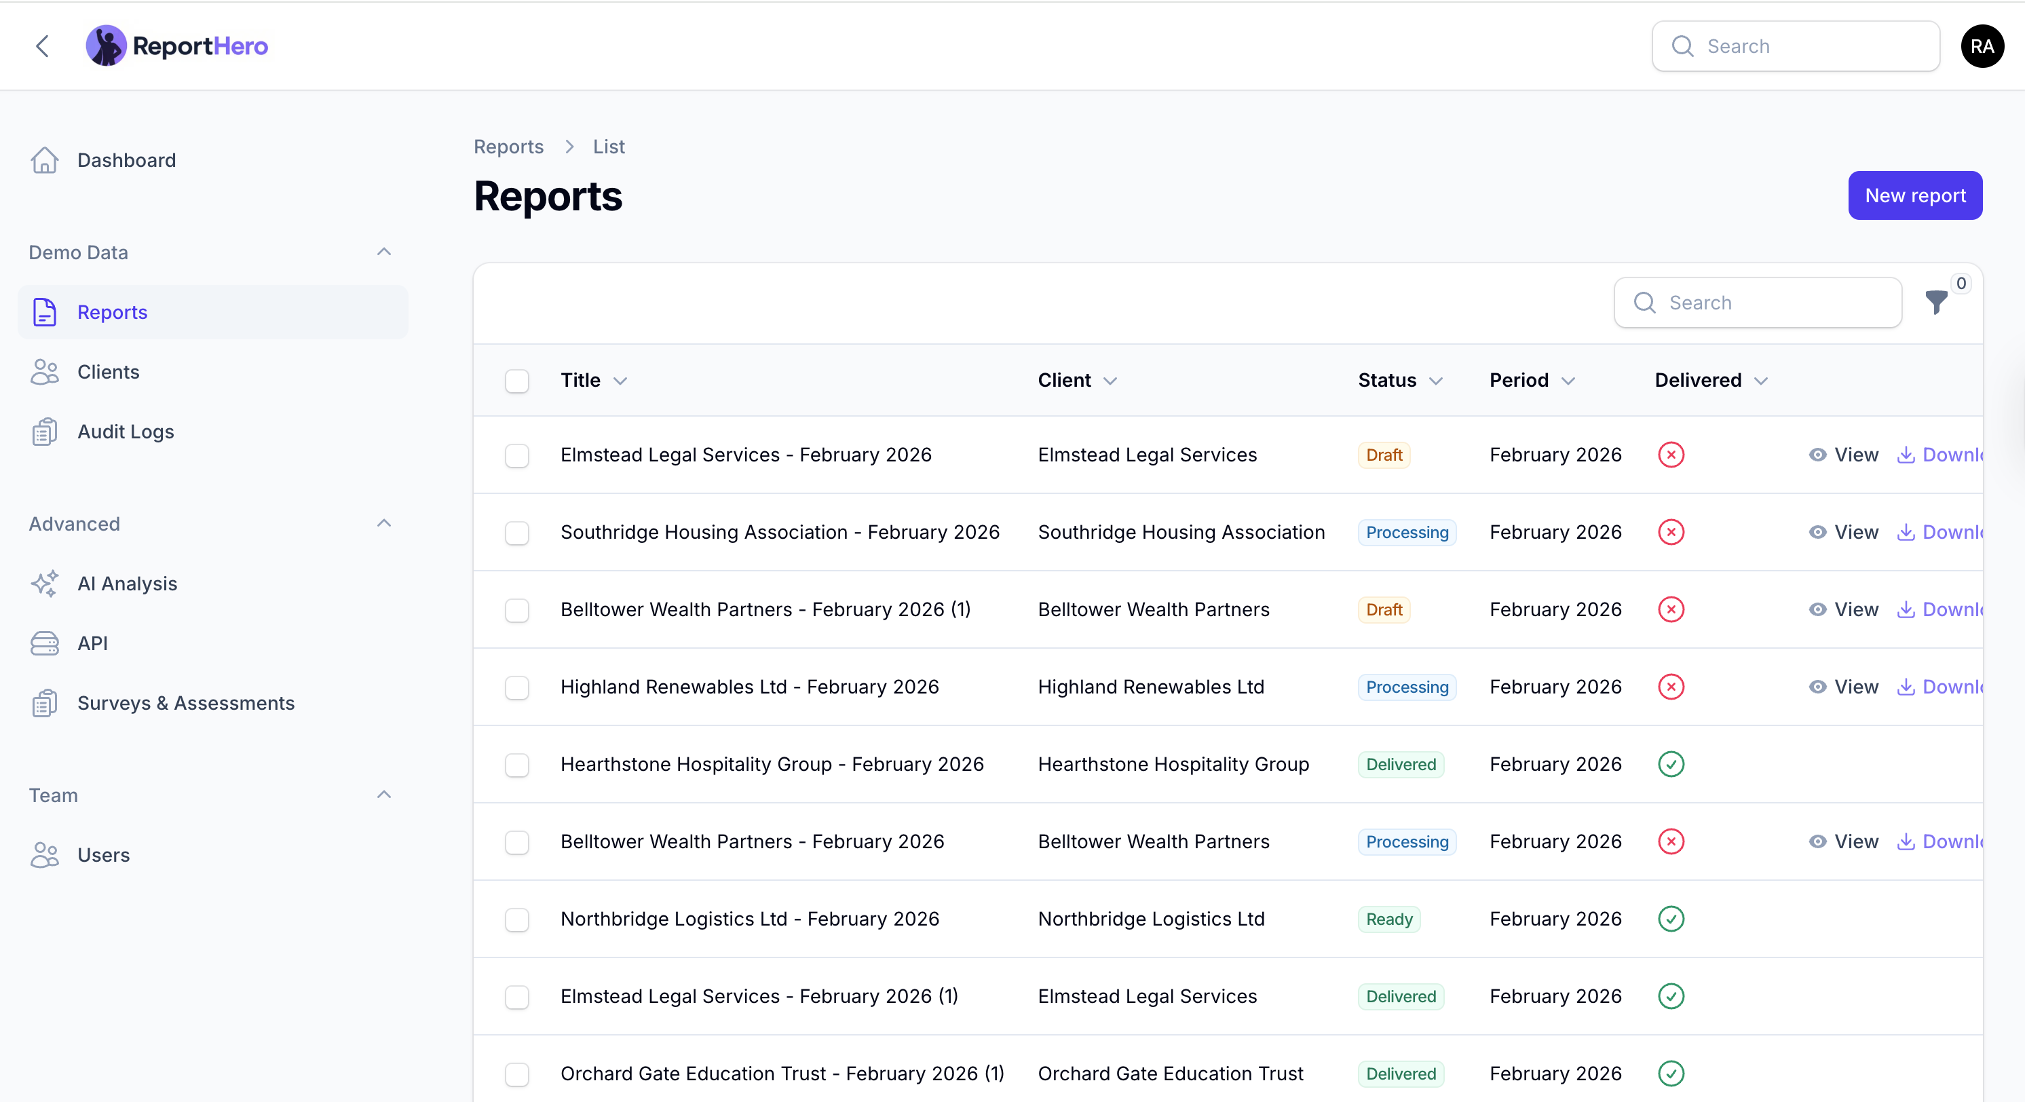Image resolution: width=2025 pixels, height=1102 pixels.
Task: Launch AI Analysis from the sidebar
Action: (x=128, y=583)
